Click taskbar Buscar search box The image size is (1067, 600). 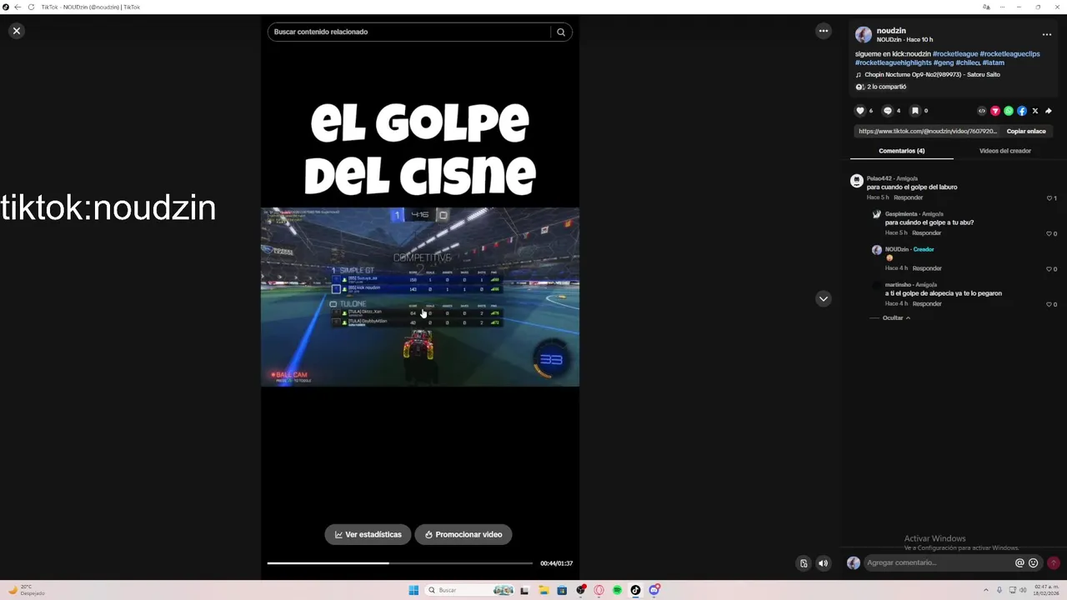(x=468, y=590)
